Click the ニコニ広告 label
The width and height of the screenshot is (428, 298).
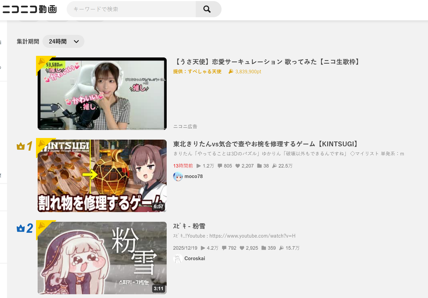tap(185, 126)
